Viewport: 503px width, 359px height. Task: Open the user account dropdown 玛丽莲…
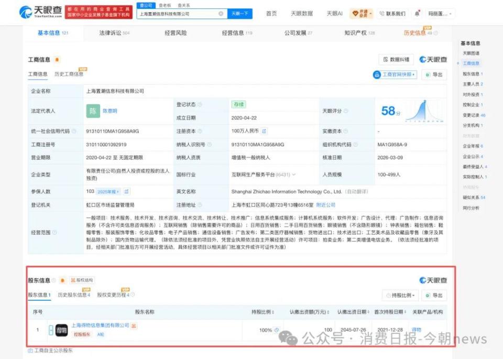(441, 14)
